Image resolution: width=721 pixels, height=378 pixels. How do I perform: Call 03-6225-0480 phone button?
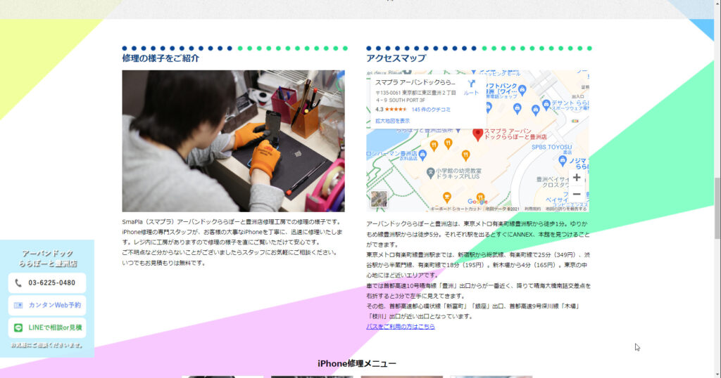[47, 283]
